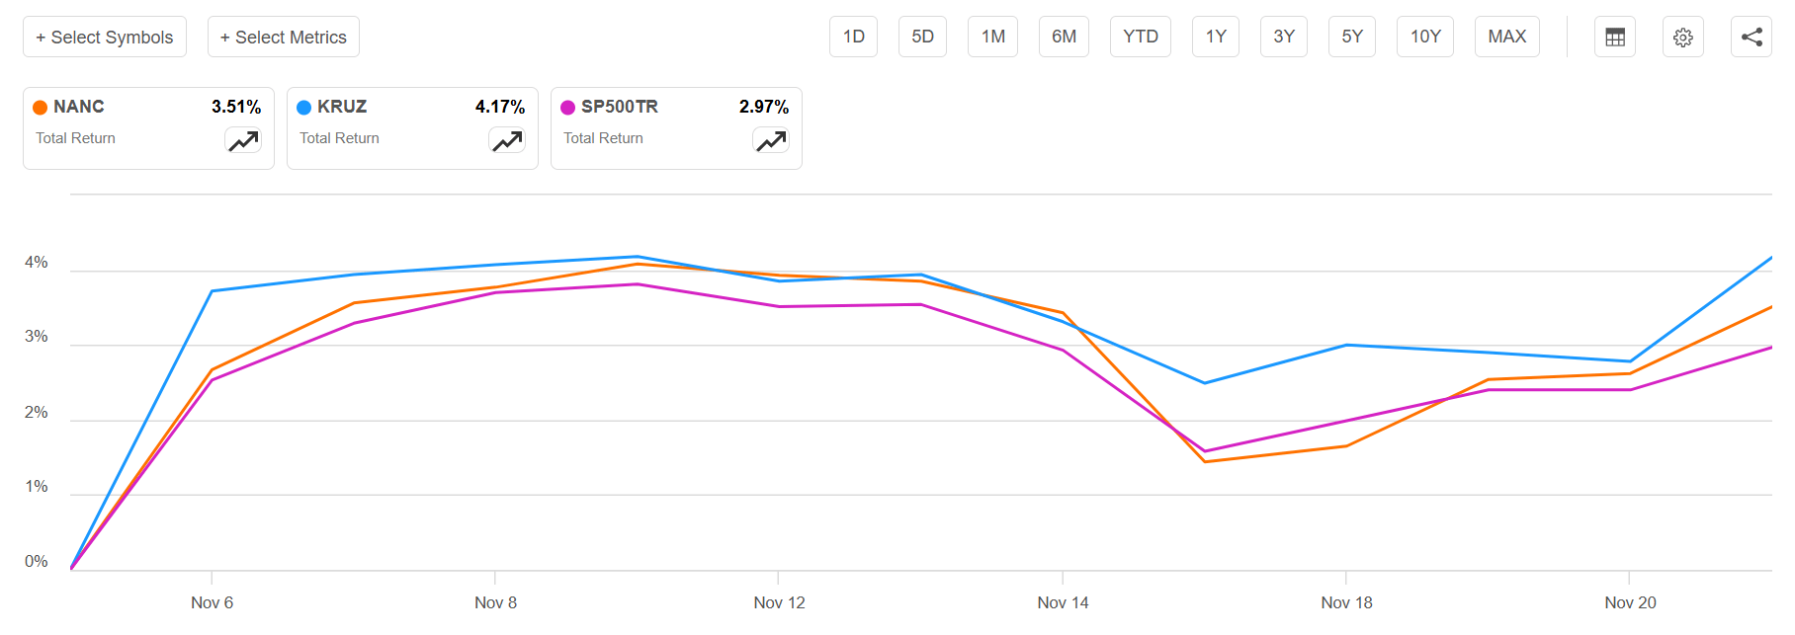Open the Select Symbols picker
Image resolution: width=1795 pixels, height=635 pixels.
[x=104, y=36]
